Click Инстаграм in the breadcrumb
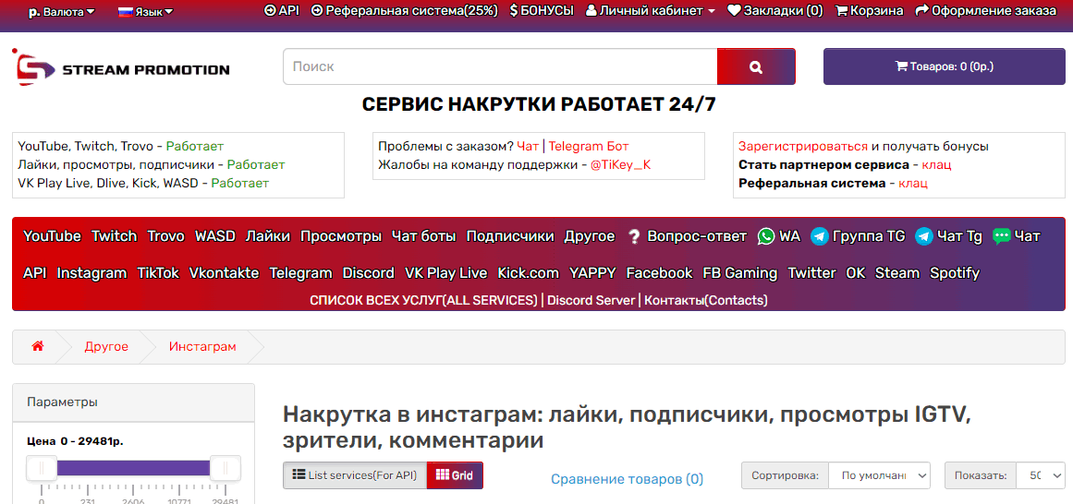This screenshot has height=504, width=1073. (x=202, y=346)
